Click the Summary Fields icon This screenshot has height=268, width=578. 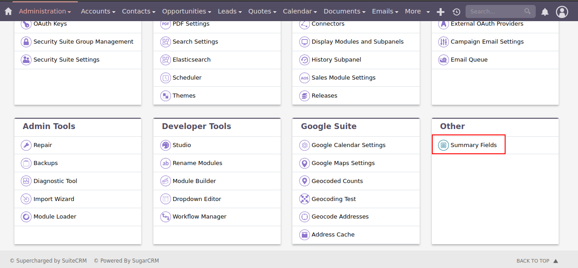pos(444,145)
